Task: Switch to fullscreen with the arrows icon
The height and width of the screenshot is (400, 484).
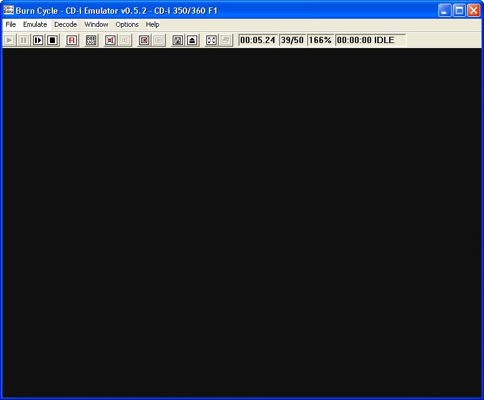Action: (211, 40)
